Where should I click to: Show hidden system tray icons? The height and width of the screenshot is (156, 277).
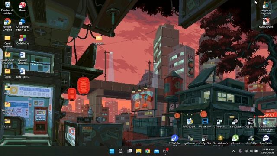234,151
